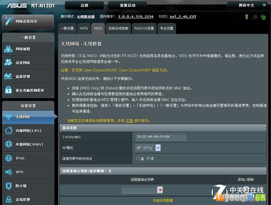Viewport: 271px width, 205px height.
Task: Open 网络地图 menu item
Action: 28,49
